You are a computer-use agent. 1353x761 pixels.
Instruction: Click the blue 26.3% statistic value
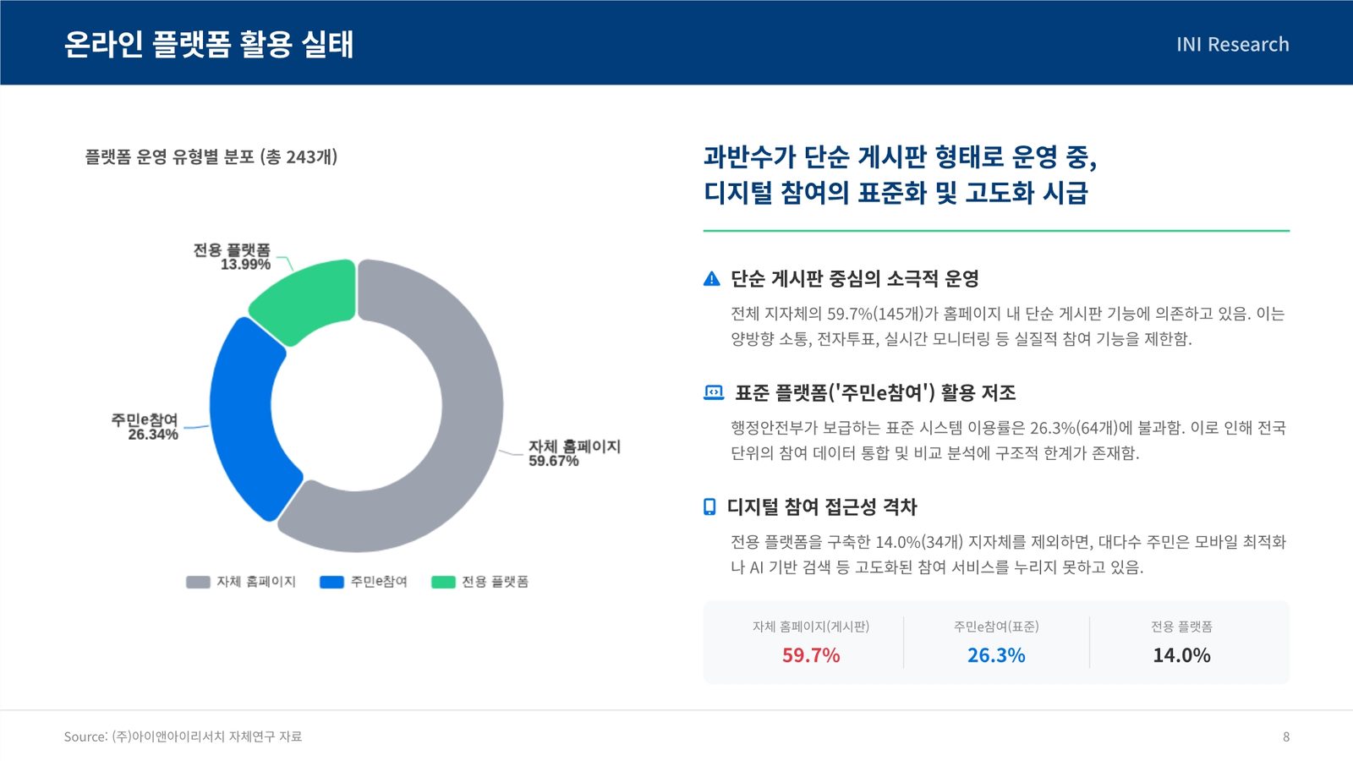tap(996, 655)
